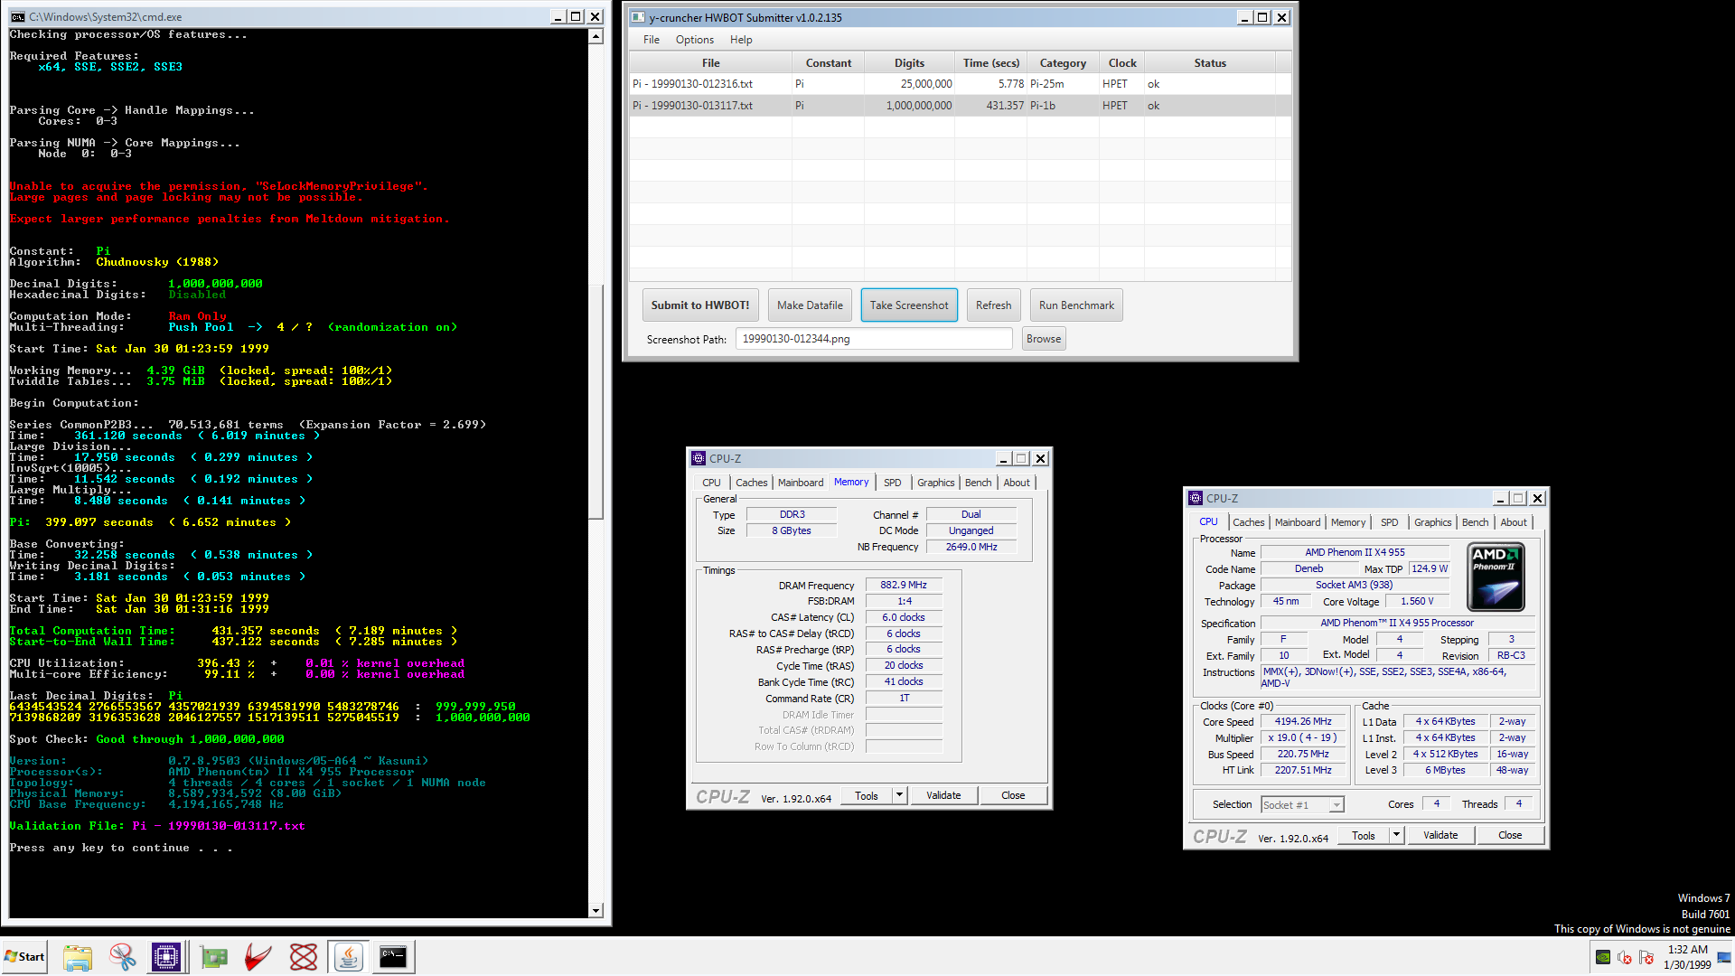
Task: Click the title icon of the CPU-Z CPU window
Action: [1196, 498]
